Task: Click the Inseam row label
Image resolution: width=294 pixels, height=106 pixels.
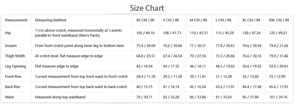Action: (x=11, y=46)
